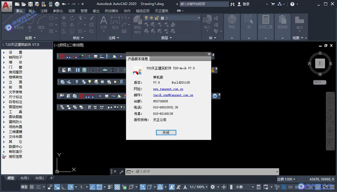The image size is (337, 192).
Task: Click the help question mark icon
Action: pyautogui.click(x=292, y=4)
